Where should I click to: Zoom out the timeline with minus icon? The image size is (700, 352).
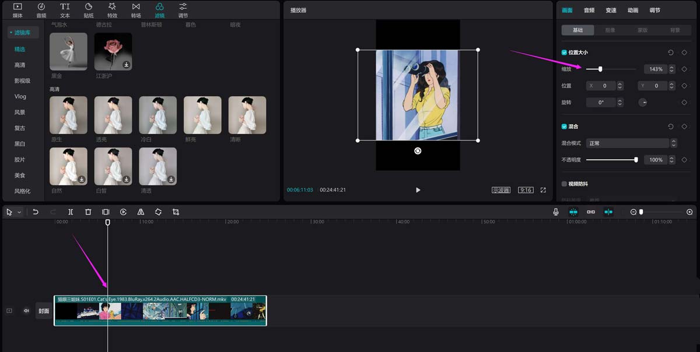(x=633, y=212)
